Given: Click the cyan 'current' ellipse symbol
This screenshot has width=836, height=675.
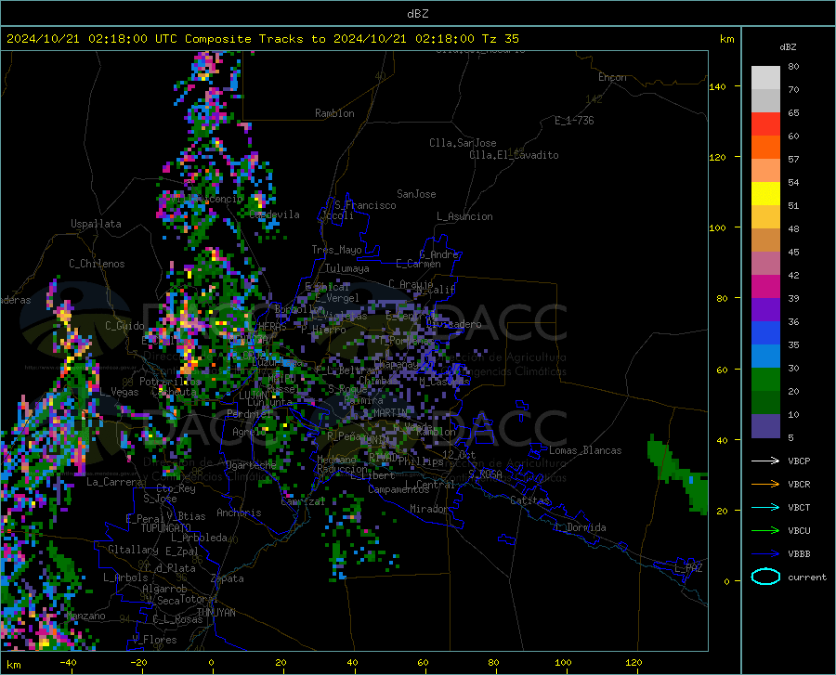Looking at the screenshot, I should (x=765, y=577).
